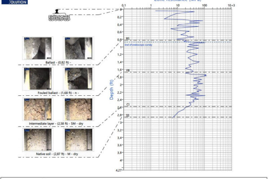
Task: Click the '1,6' depth axis tick
Action: [120, 69]
